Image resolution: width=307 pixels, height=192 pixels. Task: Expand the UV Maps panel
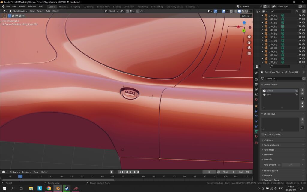(268, 140)
